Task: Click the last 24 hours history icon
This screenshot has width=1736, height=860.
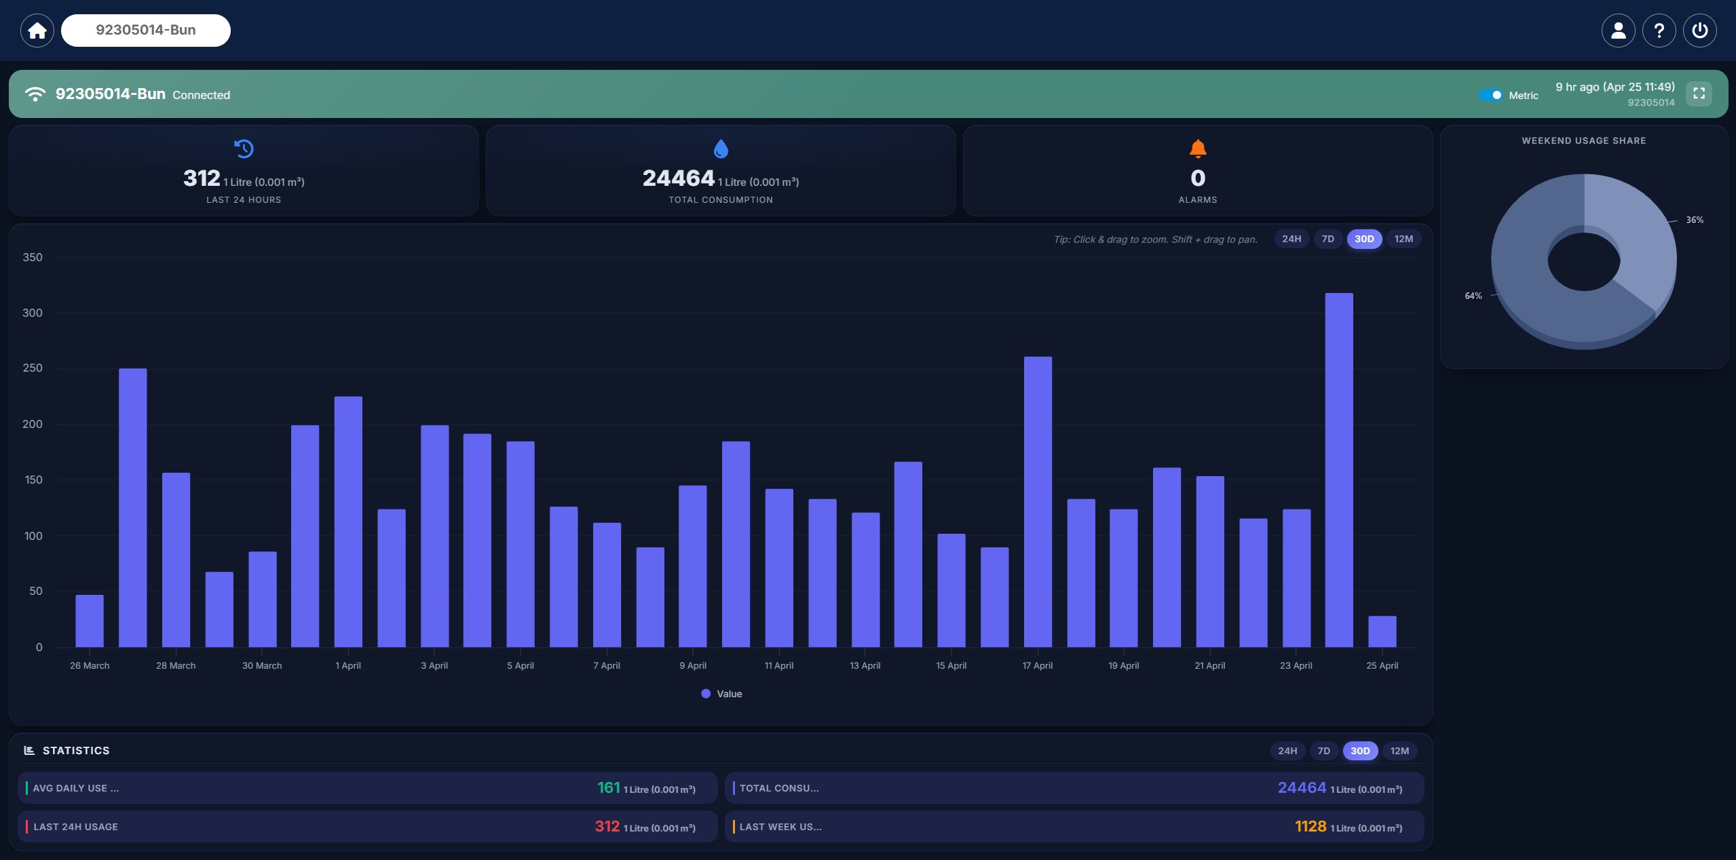Action: [x=244, y=149]
